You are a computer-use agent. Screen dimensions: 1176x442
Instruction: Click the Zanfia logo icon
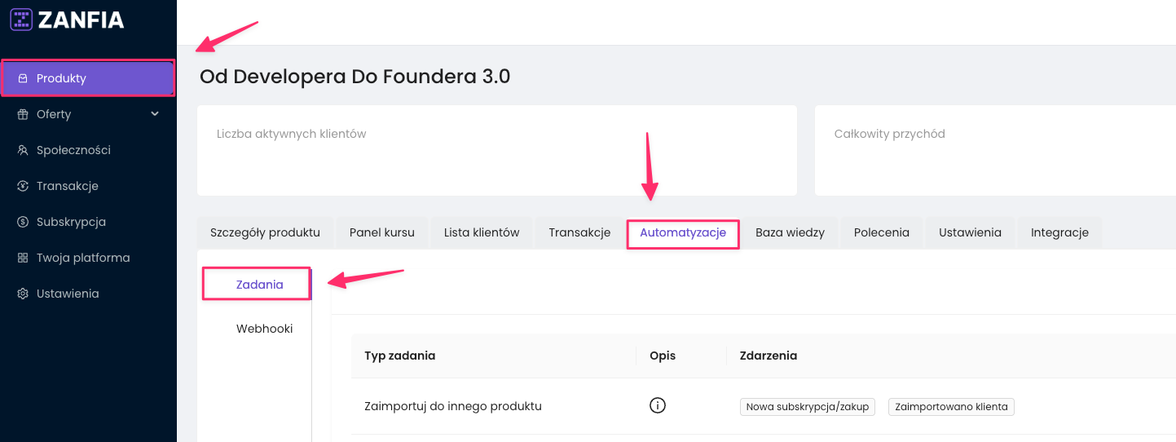tap(21, 20)
